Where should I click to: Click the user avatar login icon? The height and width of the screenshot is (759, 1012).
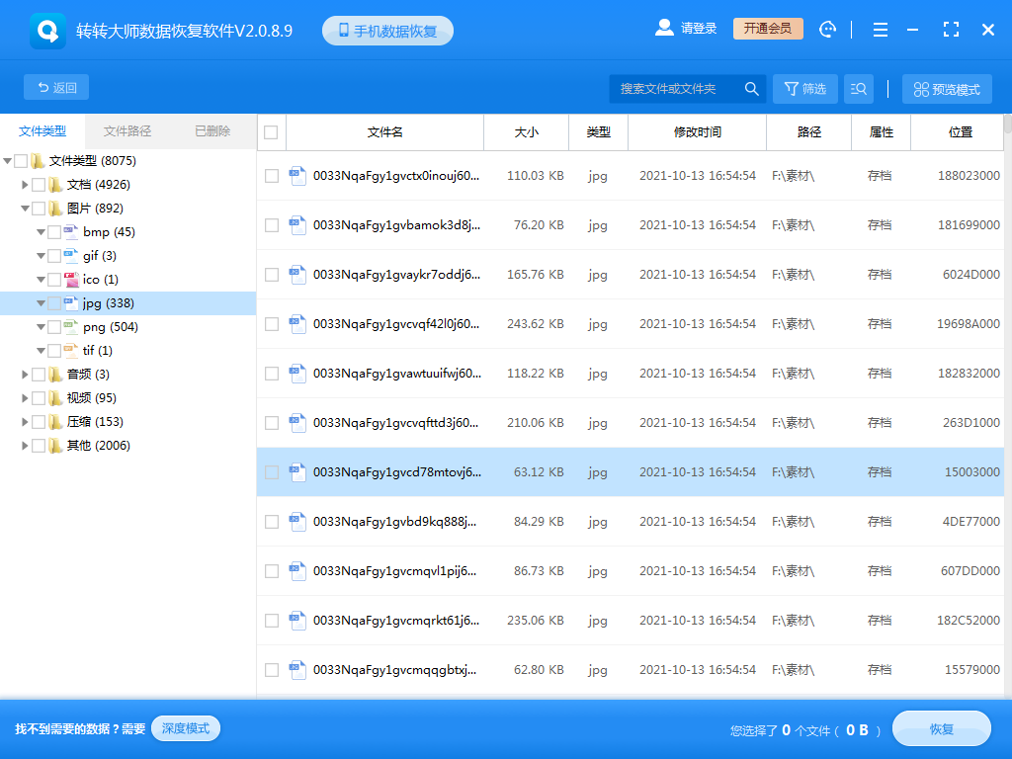(x=664, y=28)
